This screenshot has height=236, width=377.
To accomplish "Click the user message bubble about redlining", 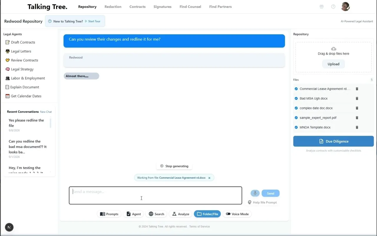I will (x=174, y=41).
